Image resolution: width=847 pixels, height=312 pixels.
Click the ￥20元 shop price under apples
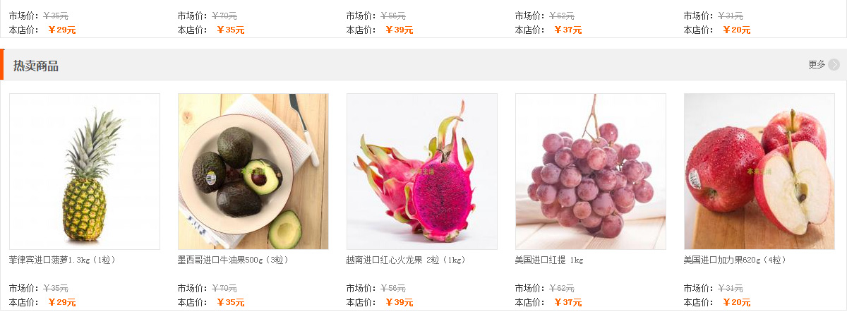click(737, 302)
